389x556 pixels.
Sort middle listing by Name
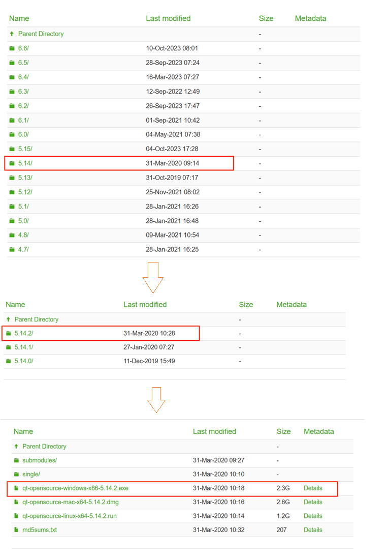(x=15, y=305)
